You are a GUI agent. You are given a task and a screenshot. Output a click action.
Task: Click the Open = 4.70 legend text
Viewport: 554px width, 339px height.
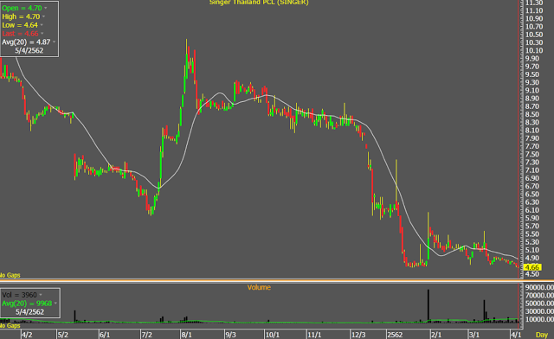click(x=22, y=8)
